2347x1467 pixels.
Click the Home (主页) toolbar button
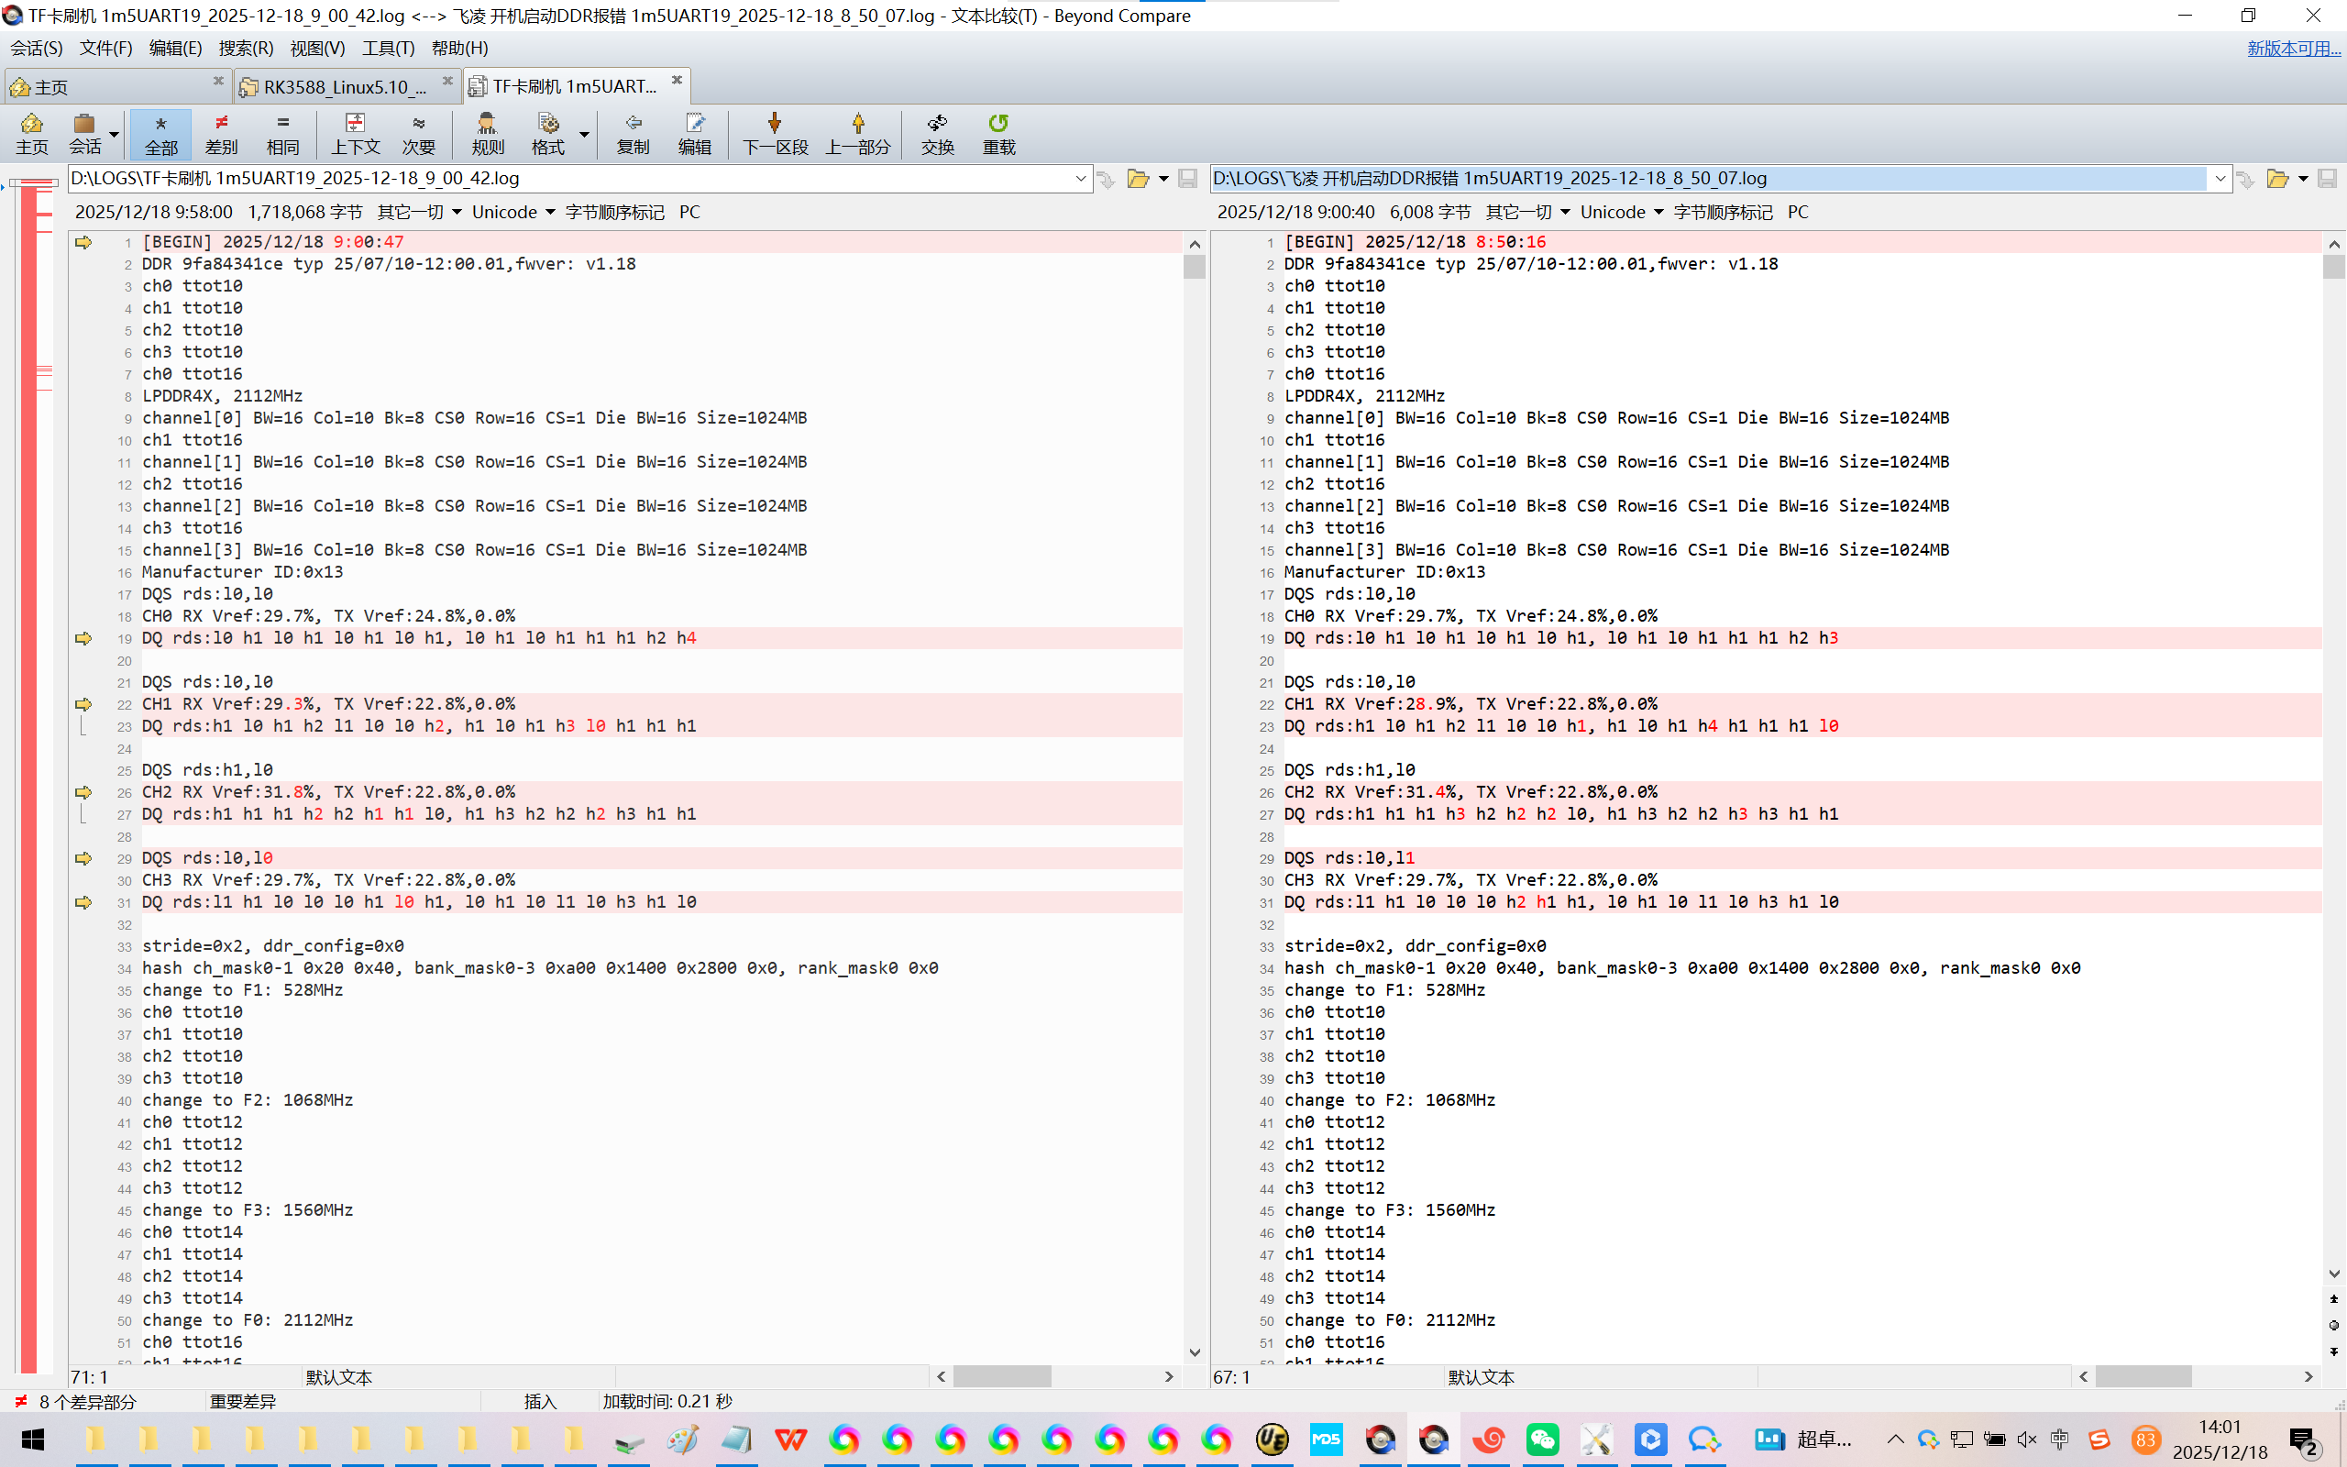tap(31, 134)
